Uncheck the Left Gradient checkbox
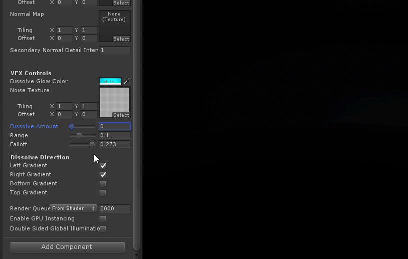Viewport: 408px width, 259px height. pyautogui.click(x=103, y=165)
